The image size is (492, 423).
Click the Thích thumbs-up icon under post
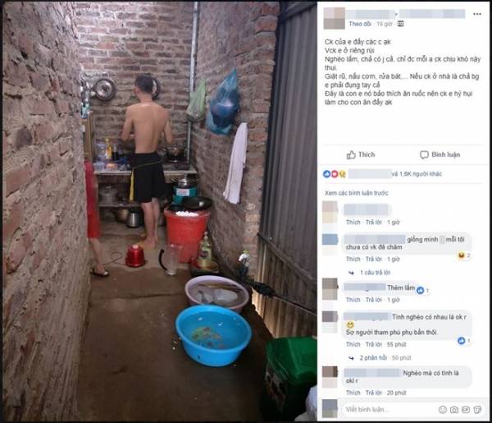click(351, 154)
